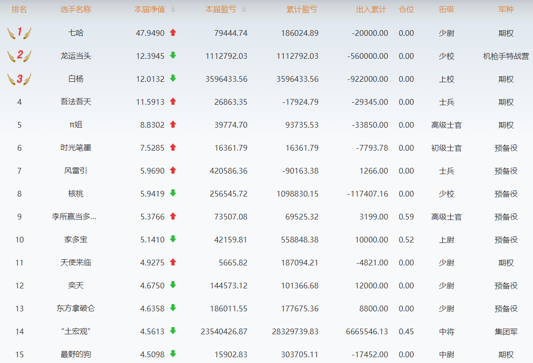The height and width of the screenshot is (363, 533).
Task: Click the green down arrow beside 5.1410
Action: [x=173, y=239]
